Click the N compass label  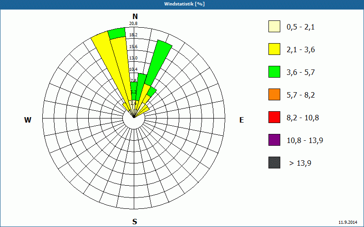[135, 16]
